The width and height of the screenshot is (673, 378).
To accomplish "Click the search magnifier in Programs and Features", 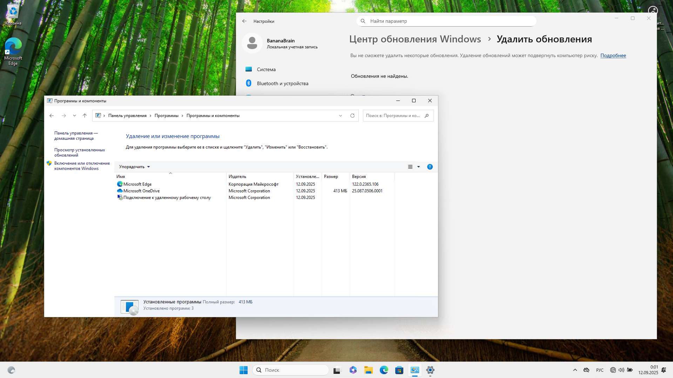I will 427,116.
